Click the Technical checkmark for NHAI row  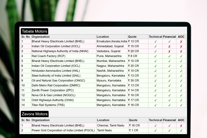[156, 51]
